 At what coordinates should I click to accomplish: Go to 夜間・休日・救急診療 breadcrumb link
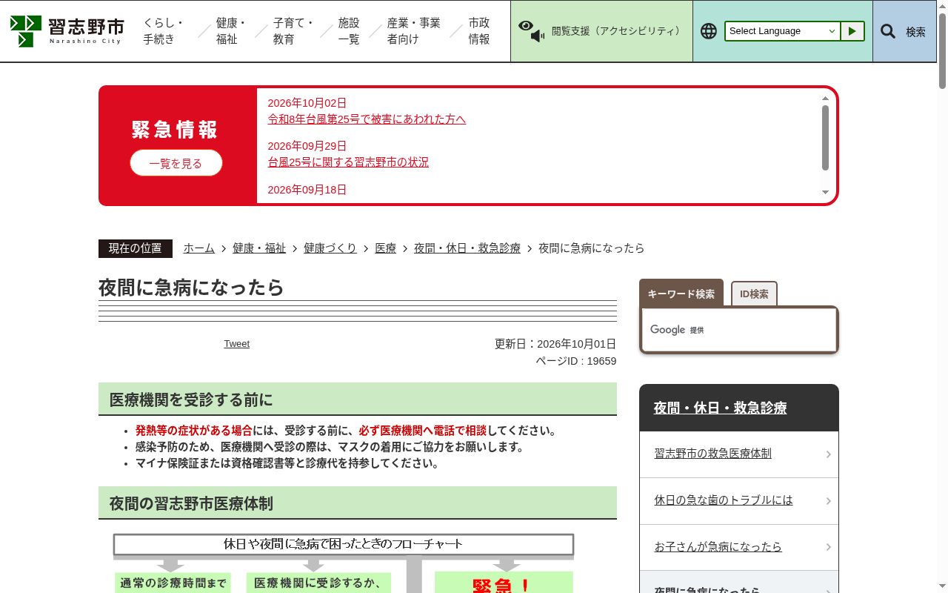pos(467,248)
